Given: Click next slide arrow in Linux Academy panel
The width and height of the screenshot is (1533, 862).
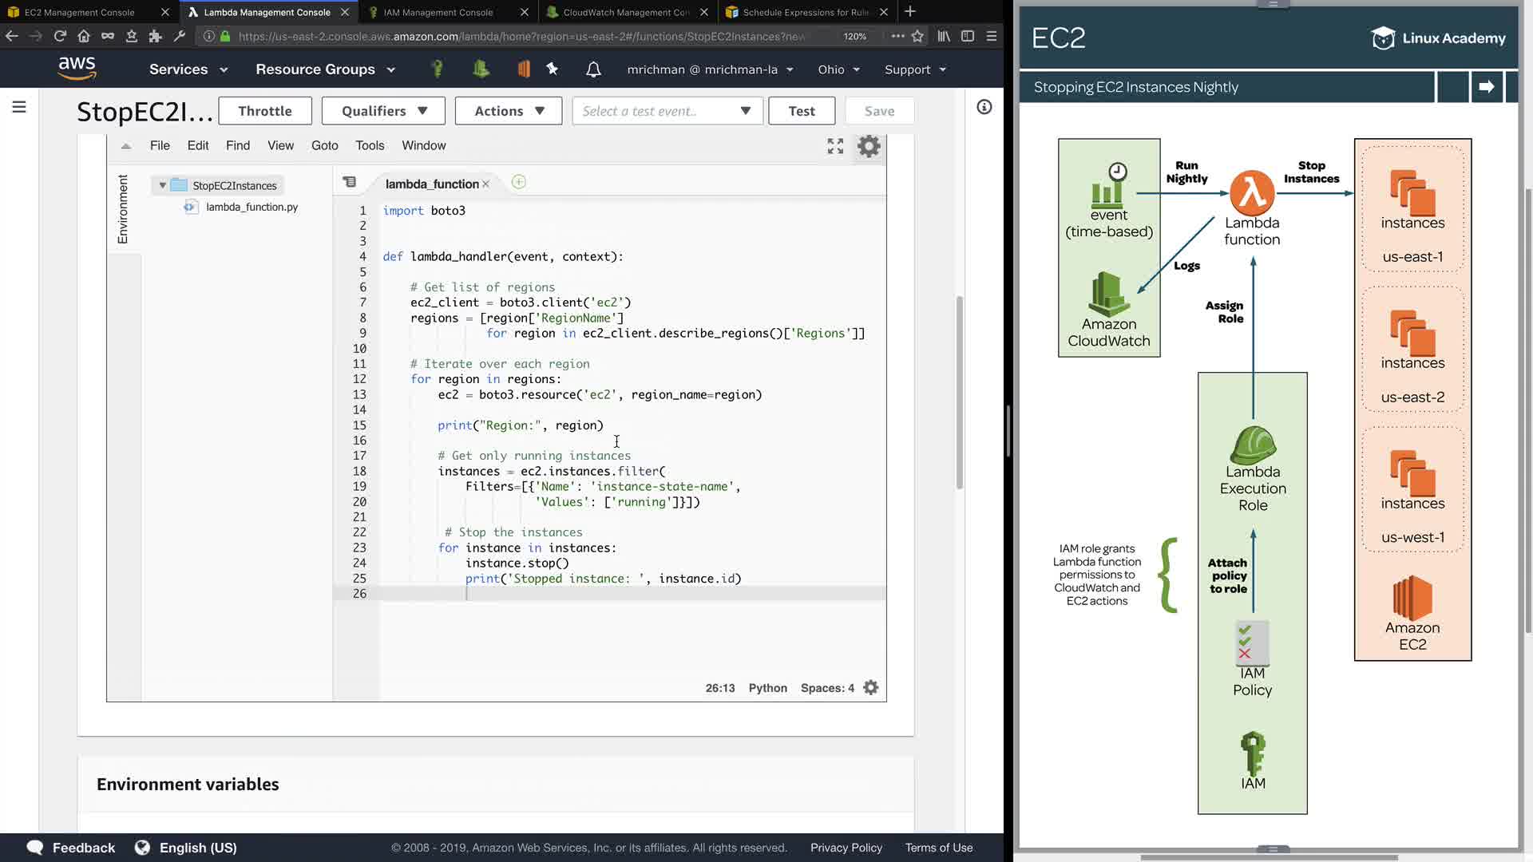Looking at the screenshot, I should (1486, 87).
